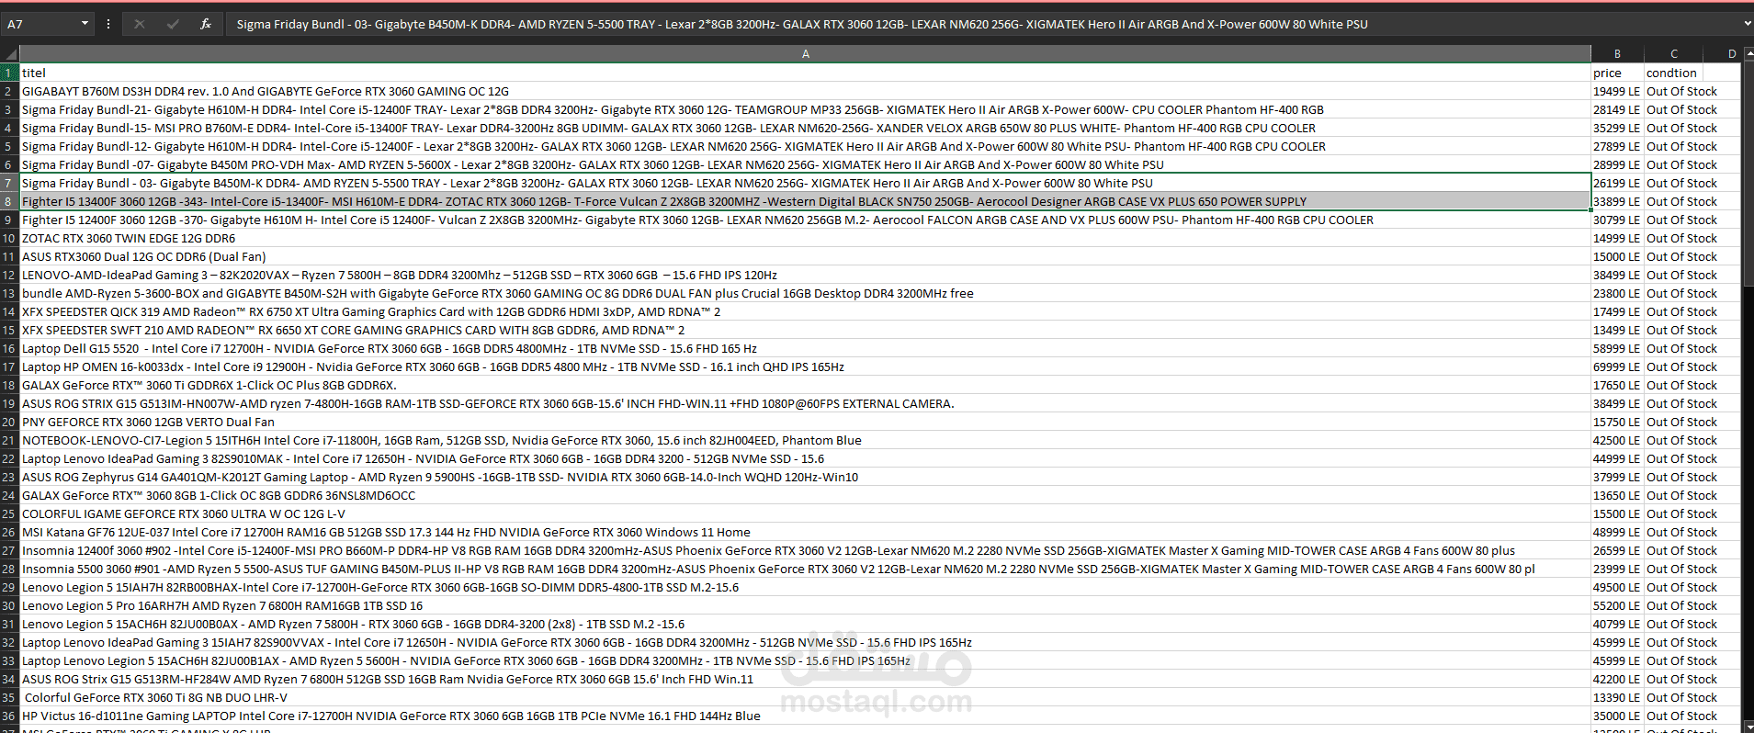The height and width of the screenshot is (733, 1754).
Task: Select column B header
Action: [1617, 54]
